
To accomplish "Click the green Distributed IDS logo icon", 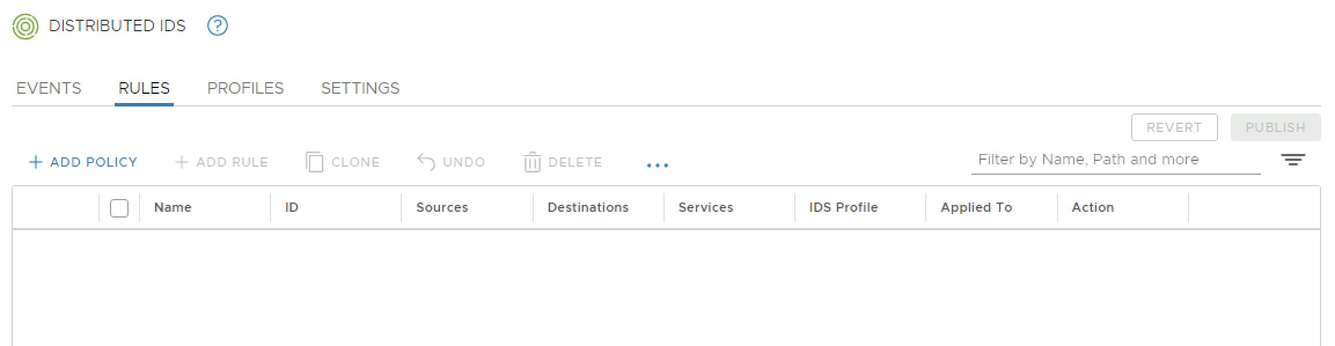I will pyautogui.click(x=25, y=26).
